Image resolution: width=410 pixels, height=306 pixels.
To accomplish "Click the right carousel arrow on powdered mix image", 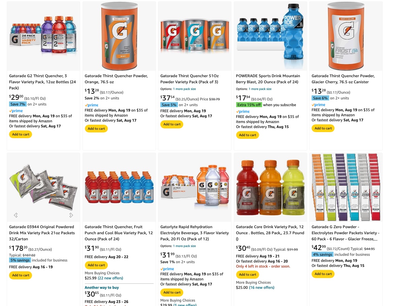I will point(71,215).
